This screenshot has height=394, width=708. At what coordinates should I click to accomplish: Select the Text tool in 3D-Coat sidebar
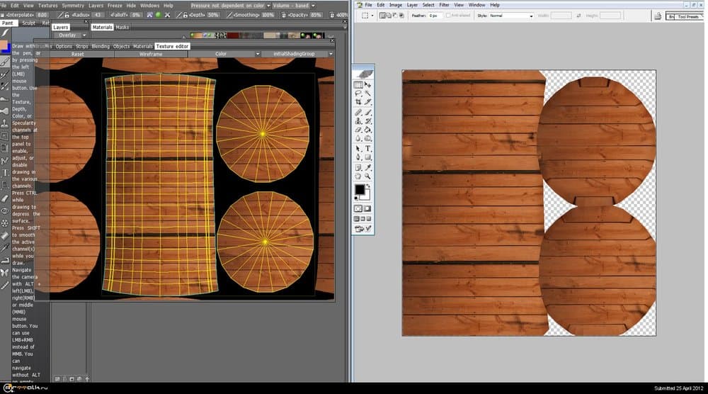(x=5, y=172)
